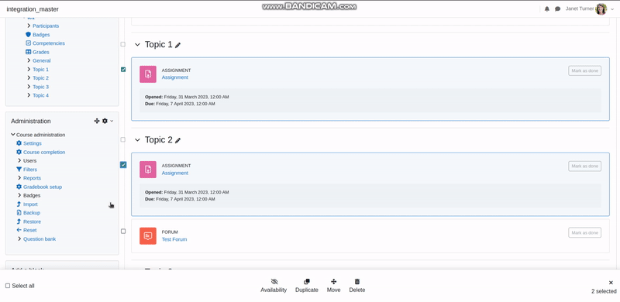Expand the Reports node
The width and height of the screenshot is (620, 302).
pos(19,178)
